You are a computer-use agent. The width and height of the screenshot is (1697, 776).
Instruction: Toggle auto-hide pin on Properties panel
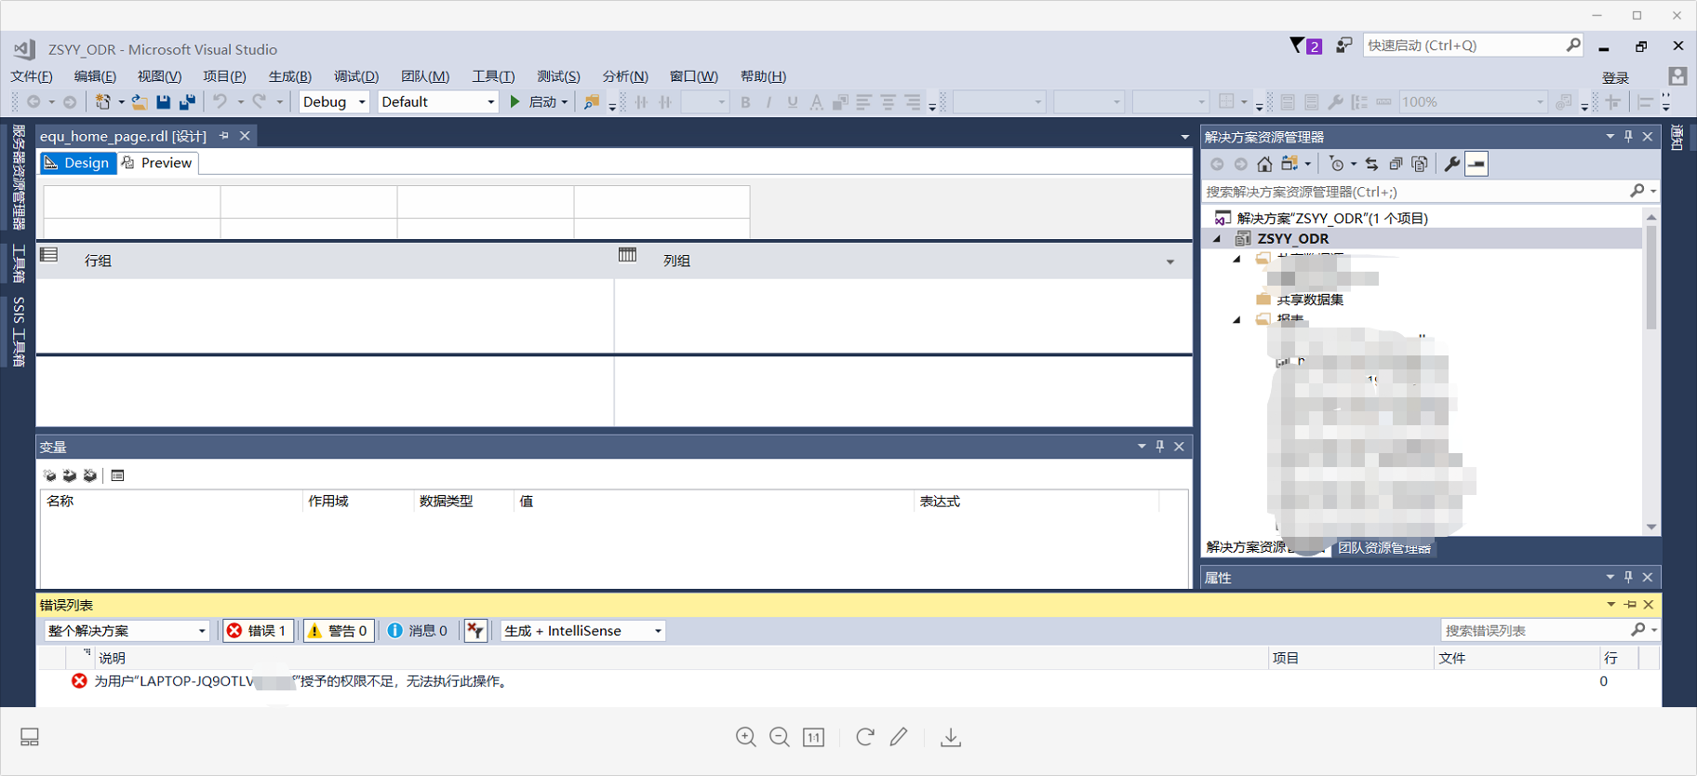tap(1628, 577)
